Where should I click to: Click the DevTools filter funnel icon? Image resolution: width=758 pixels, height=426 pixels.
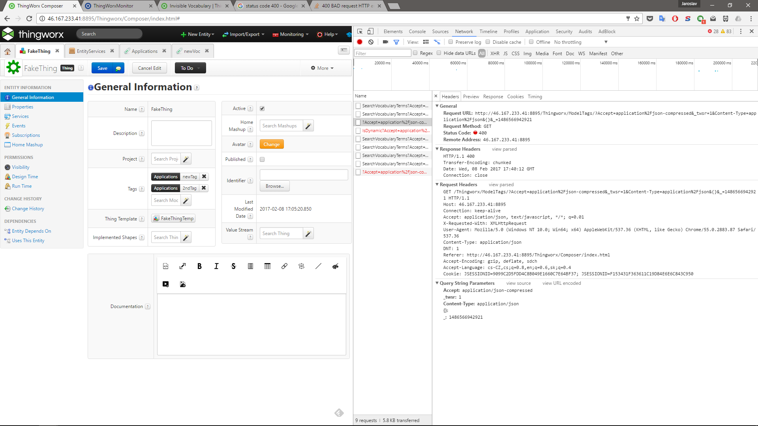(x=396, y=42)
